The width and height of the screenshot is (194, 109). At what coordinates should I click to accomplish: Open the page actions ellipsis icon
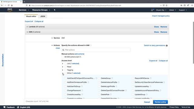161,5
